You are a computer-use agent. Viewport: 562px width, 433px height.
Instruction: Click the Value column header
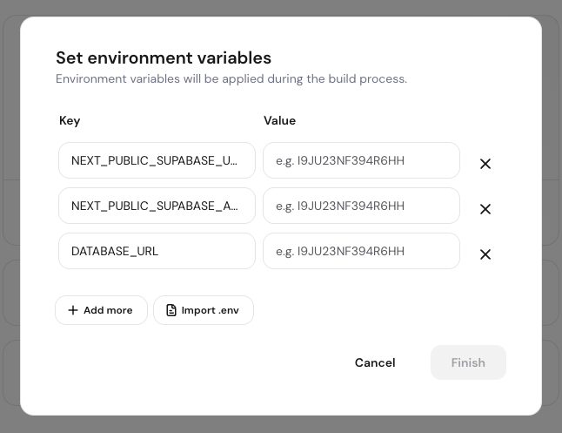pyautogui.click(x=279, y=120)
